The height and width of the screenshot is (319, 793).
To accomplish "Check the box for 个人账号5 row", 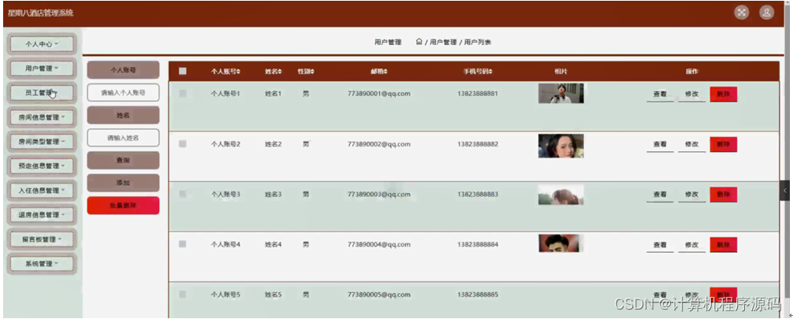I will 183,295.
